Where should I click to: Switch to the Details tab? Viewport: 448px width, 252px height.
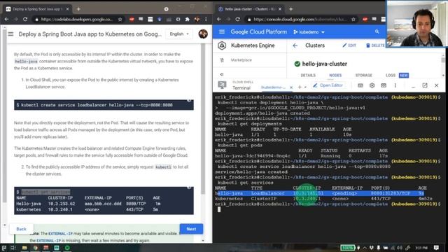[x=308, y=75]
